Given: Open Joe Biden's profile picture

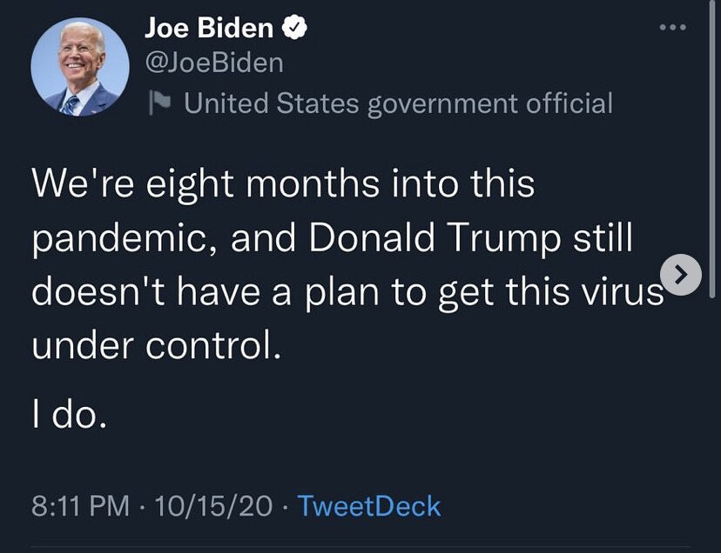Looking at the screenshot, I should pos(74,67).
